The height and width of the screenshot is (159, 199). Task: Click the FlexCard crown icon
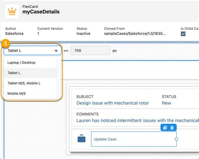point(12,11)
